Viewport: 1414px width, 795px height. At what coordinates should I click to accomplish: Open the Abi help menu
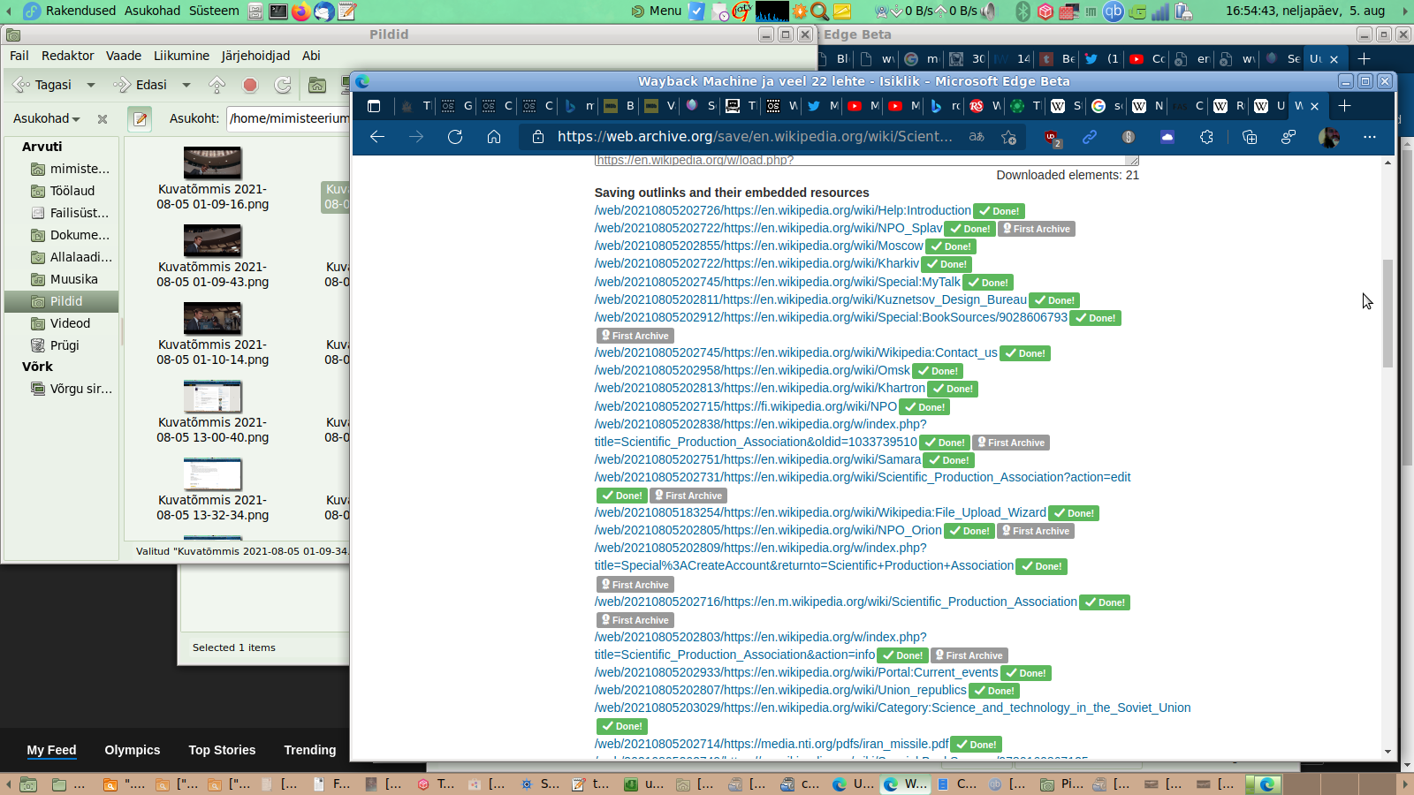(311, 56)
